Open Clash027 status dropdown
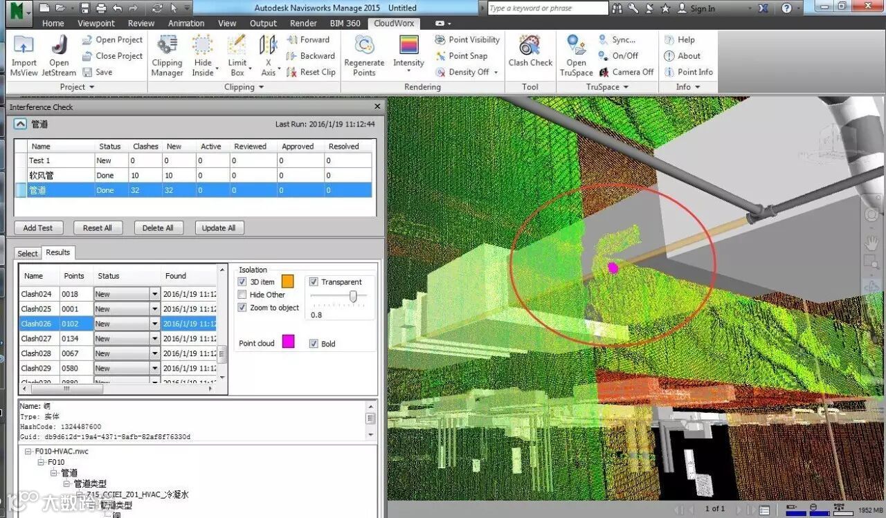886x518 pixels. [x=155, y=339]
